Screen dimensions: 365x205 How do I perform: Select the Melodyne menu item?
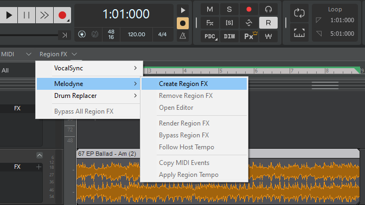pyautogui.click(x=88, y=84)
